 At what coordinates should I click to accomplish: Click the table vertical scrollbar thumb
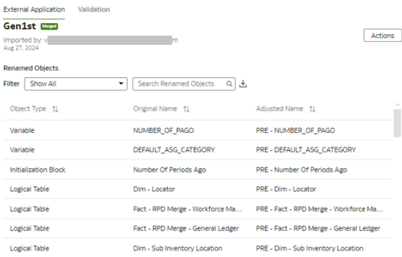pos(397,122)
